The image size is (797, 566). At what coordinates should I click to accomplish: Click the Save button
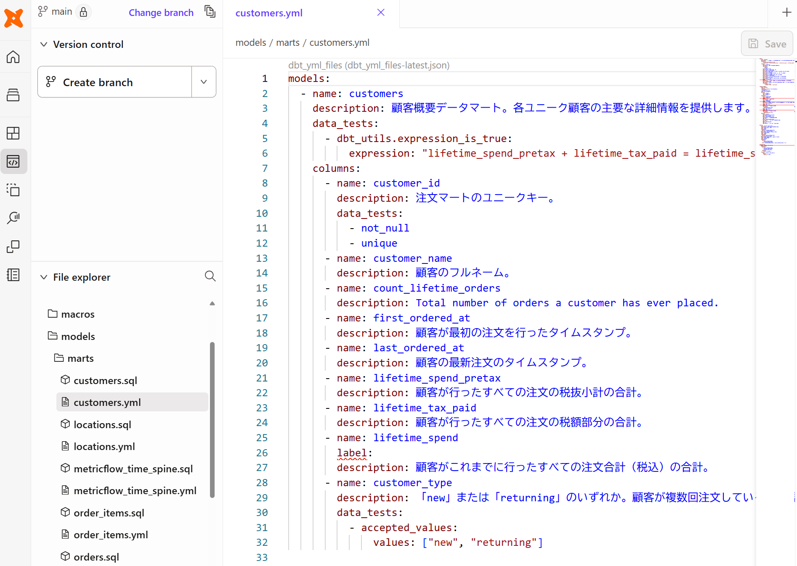767,44
